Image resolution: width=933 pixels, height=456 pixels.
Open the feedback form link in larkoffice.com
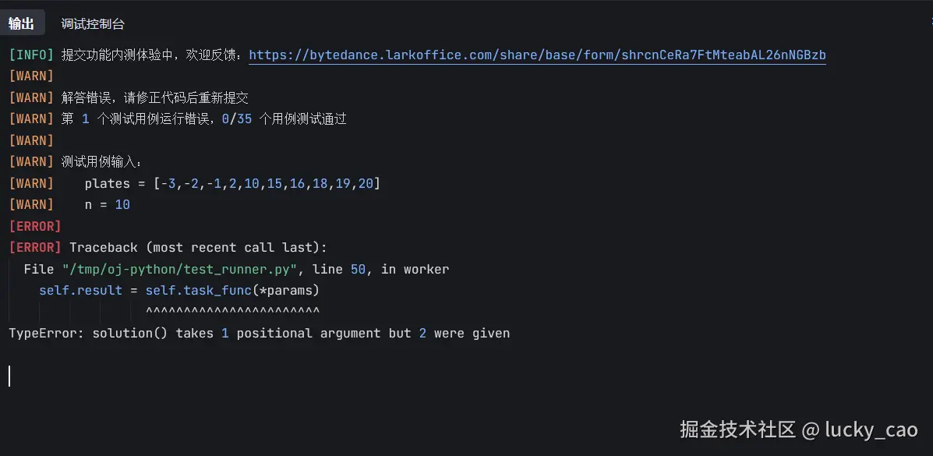click(536, 55)
